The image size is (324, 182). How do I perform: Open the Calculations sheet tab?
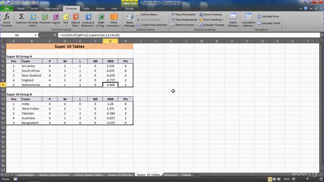[x=25, y=174]
